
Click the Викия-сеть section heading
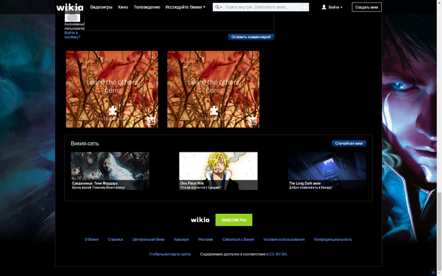[x=85, y=144]
